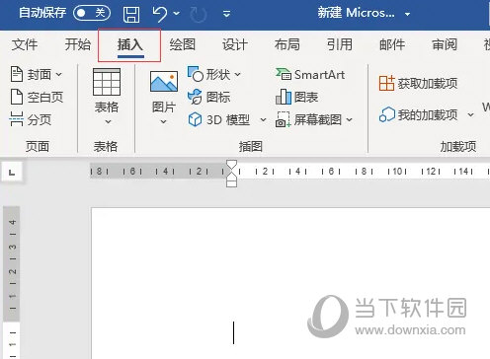Switch to the 设计 Design tab
The image size is (490, 359).
pos(235,44)
